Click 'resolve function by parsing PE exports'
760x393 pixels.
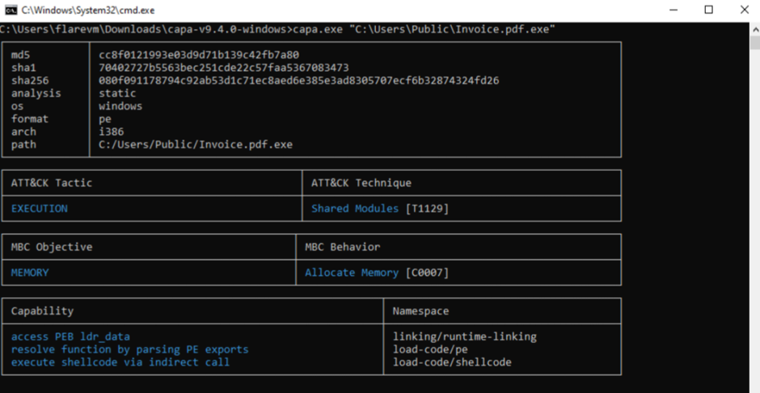coord(129,349)
